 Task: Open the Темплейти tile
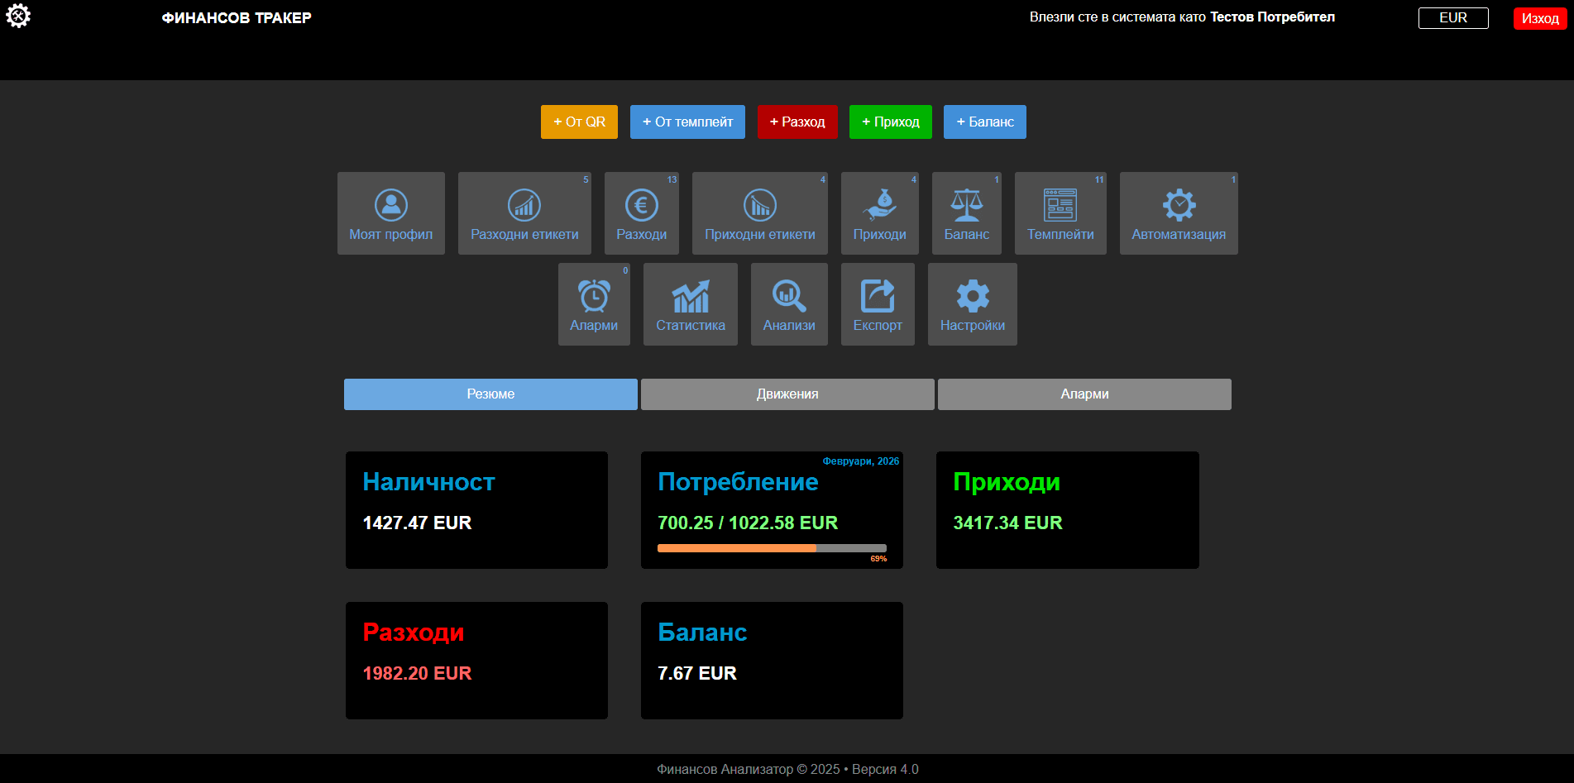tap(1060, 213)
